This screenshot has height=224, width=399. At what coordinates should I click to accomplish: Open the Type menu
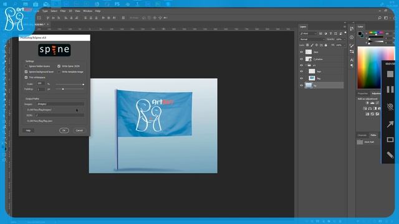pyautogui.click(x=45, y=11)
